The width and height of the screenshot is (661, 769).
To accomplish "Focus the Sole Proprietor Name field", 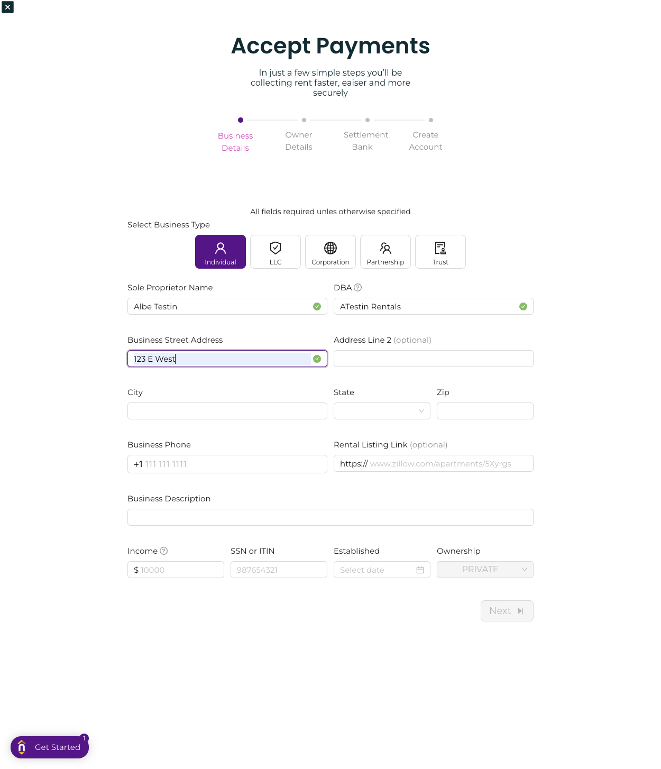I will tap(227, 306).
